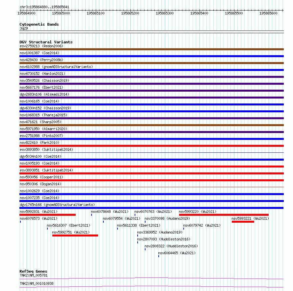Open nsv4102988 (gnomADStructuralVariants) entry

pyautogui.click(x=56, y=67)
